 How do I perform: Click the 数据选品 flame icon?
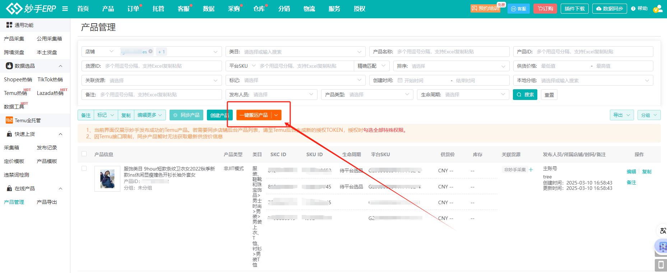pyautogui.click(x=9, y=66)
